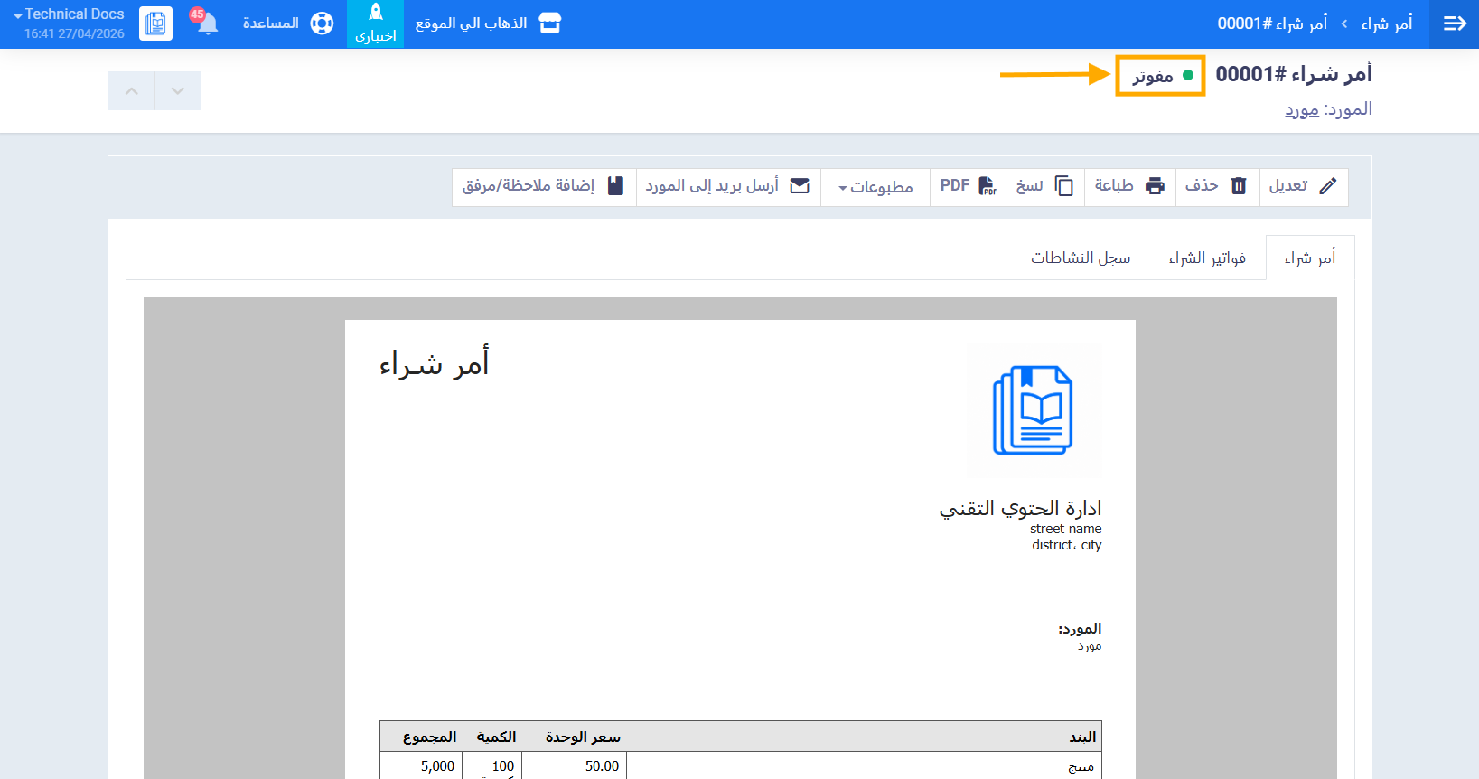Open the Technical Docs account dropdown
The width and height of the screenshot is (1479, 779).
pyautogui.click(x=70, y=15)
